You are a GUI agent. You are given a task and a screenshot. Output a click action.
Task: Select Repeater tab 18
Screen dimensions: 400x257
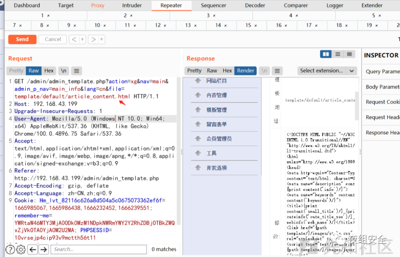339,25
